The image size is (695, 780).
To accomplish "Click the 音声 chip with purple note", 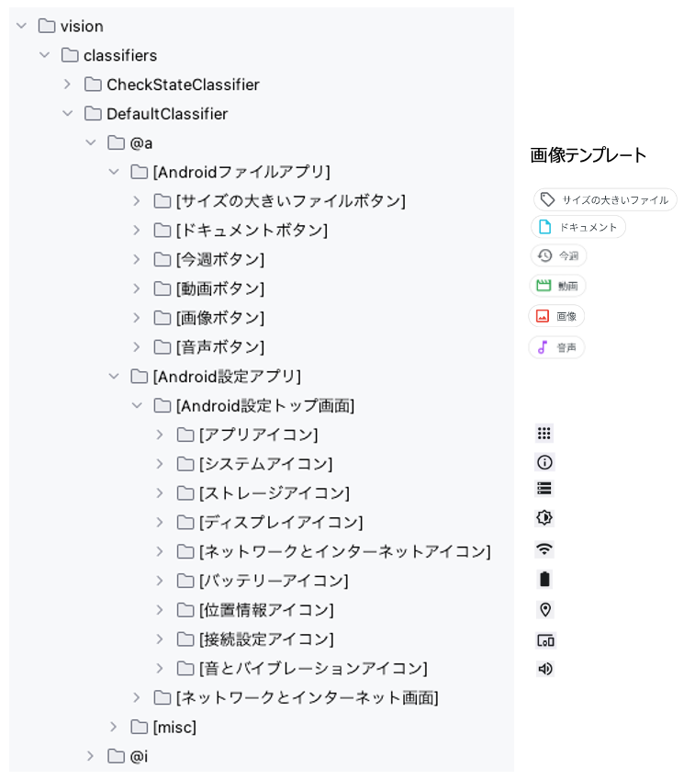I will [x=556, y=347].
